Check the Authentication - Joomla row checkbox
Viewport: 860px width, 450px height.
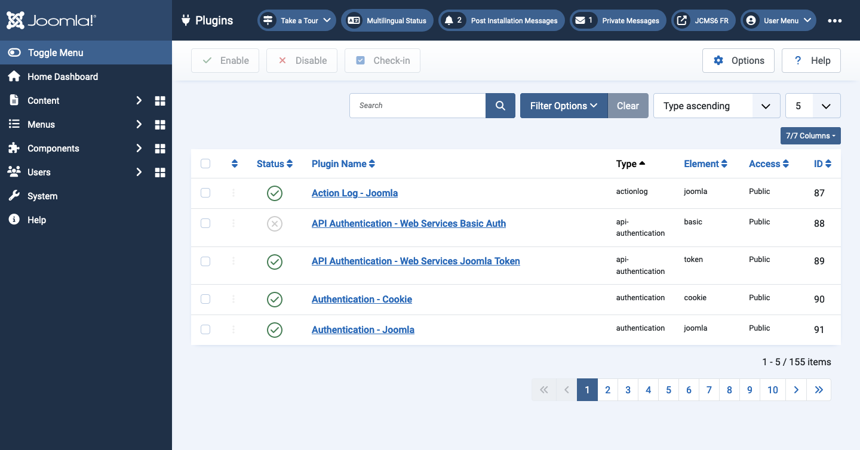[205, 329]
